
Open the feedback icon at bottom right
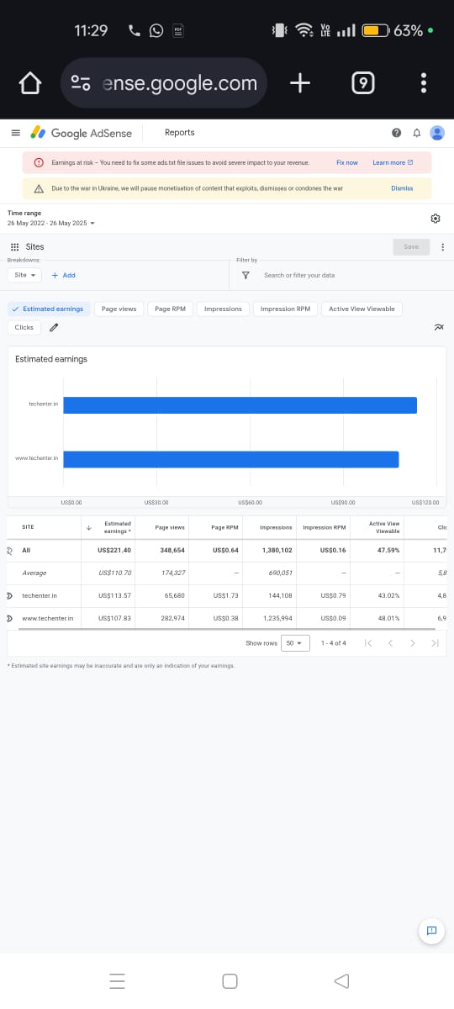point(430,929)
